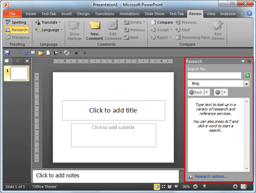Image resolution: width=256 pixels, height=193 pixels.
Task: Click the Research 'Search for' input box
Action: tap(214, 75)
